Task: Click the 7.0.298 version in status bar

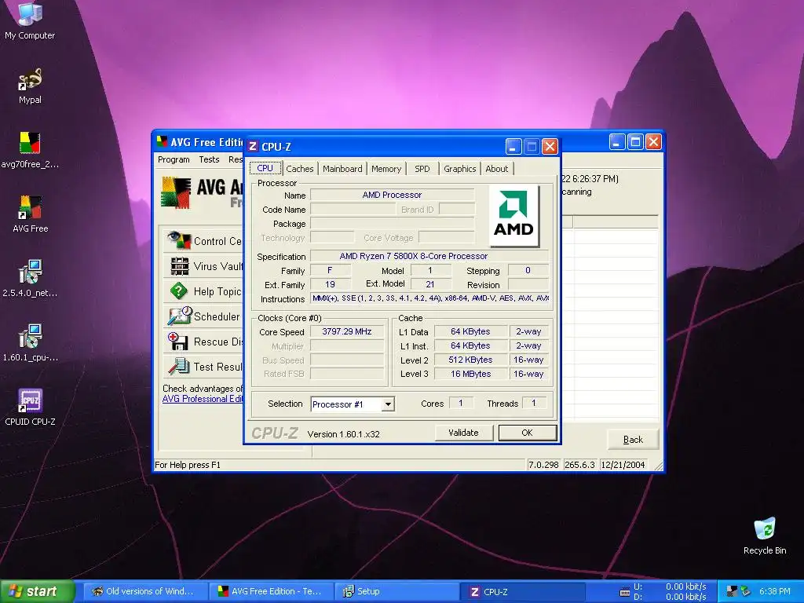Action: pos(543,465)
